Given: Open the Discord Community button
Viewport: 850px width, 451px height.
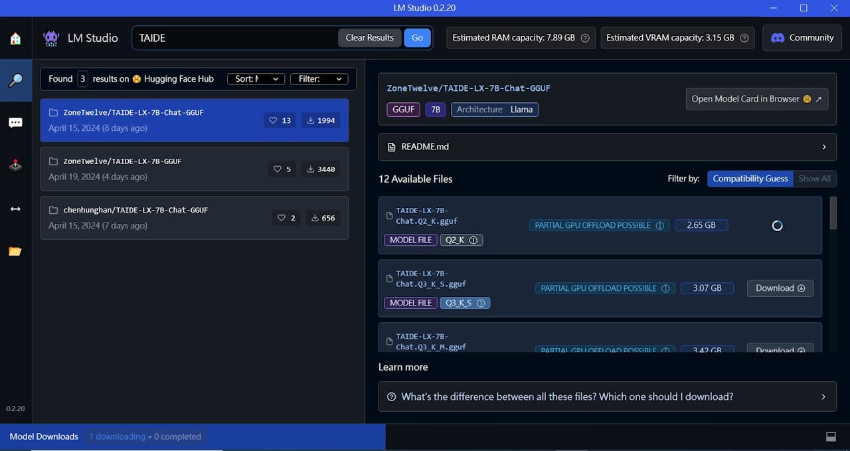Looking at the screenshot, I should tap(802, 38).
